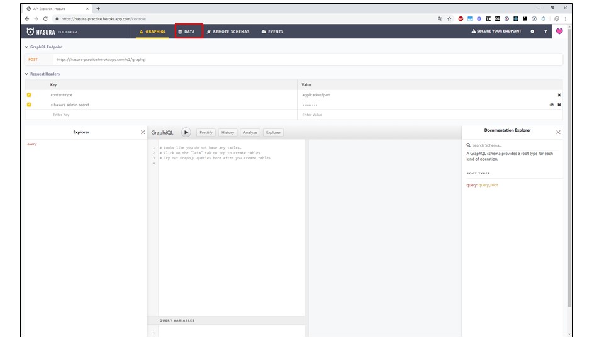Click the x-hasura-admin-secret header key
This screenshot has height=340, width=604.
(70, 105)
